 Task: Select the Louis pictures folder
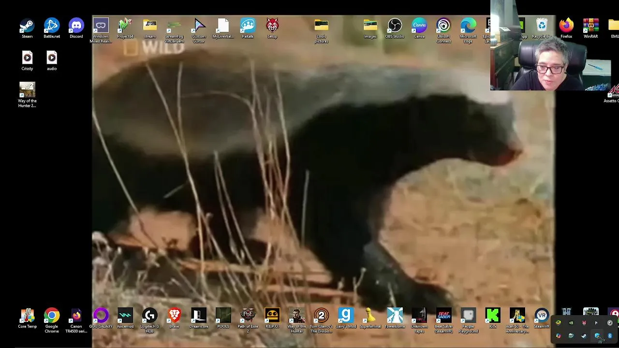click(x=321, y=30)
